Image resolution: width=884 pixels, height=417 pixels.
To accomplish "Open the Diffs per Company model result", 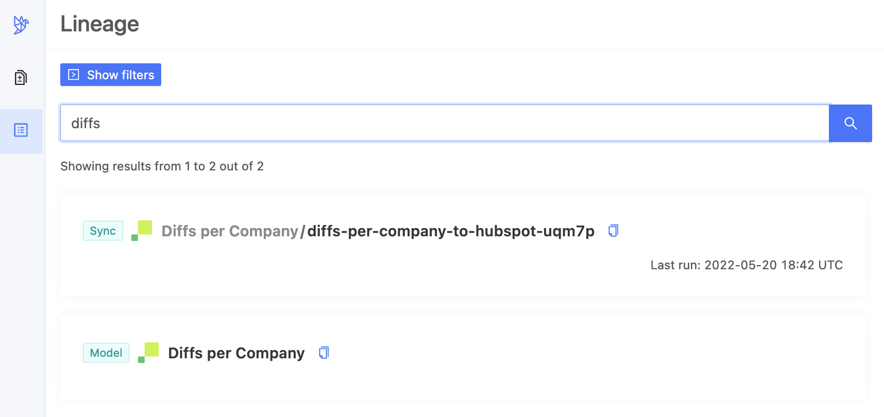I will 236,353.
